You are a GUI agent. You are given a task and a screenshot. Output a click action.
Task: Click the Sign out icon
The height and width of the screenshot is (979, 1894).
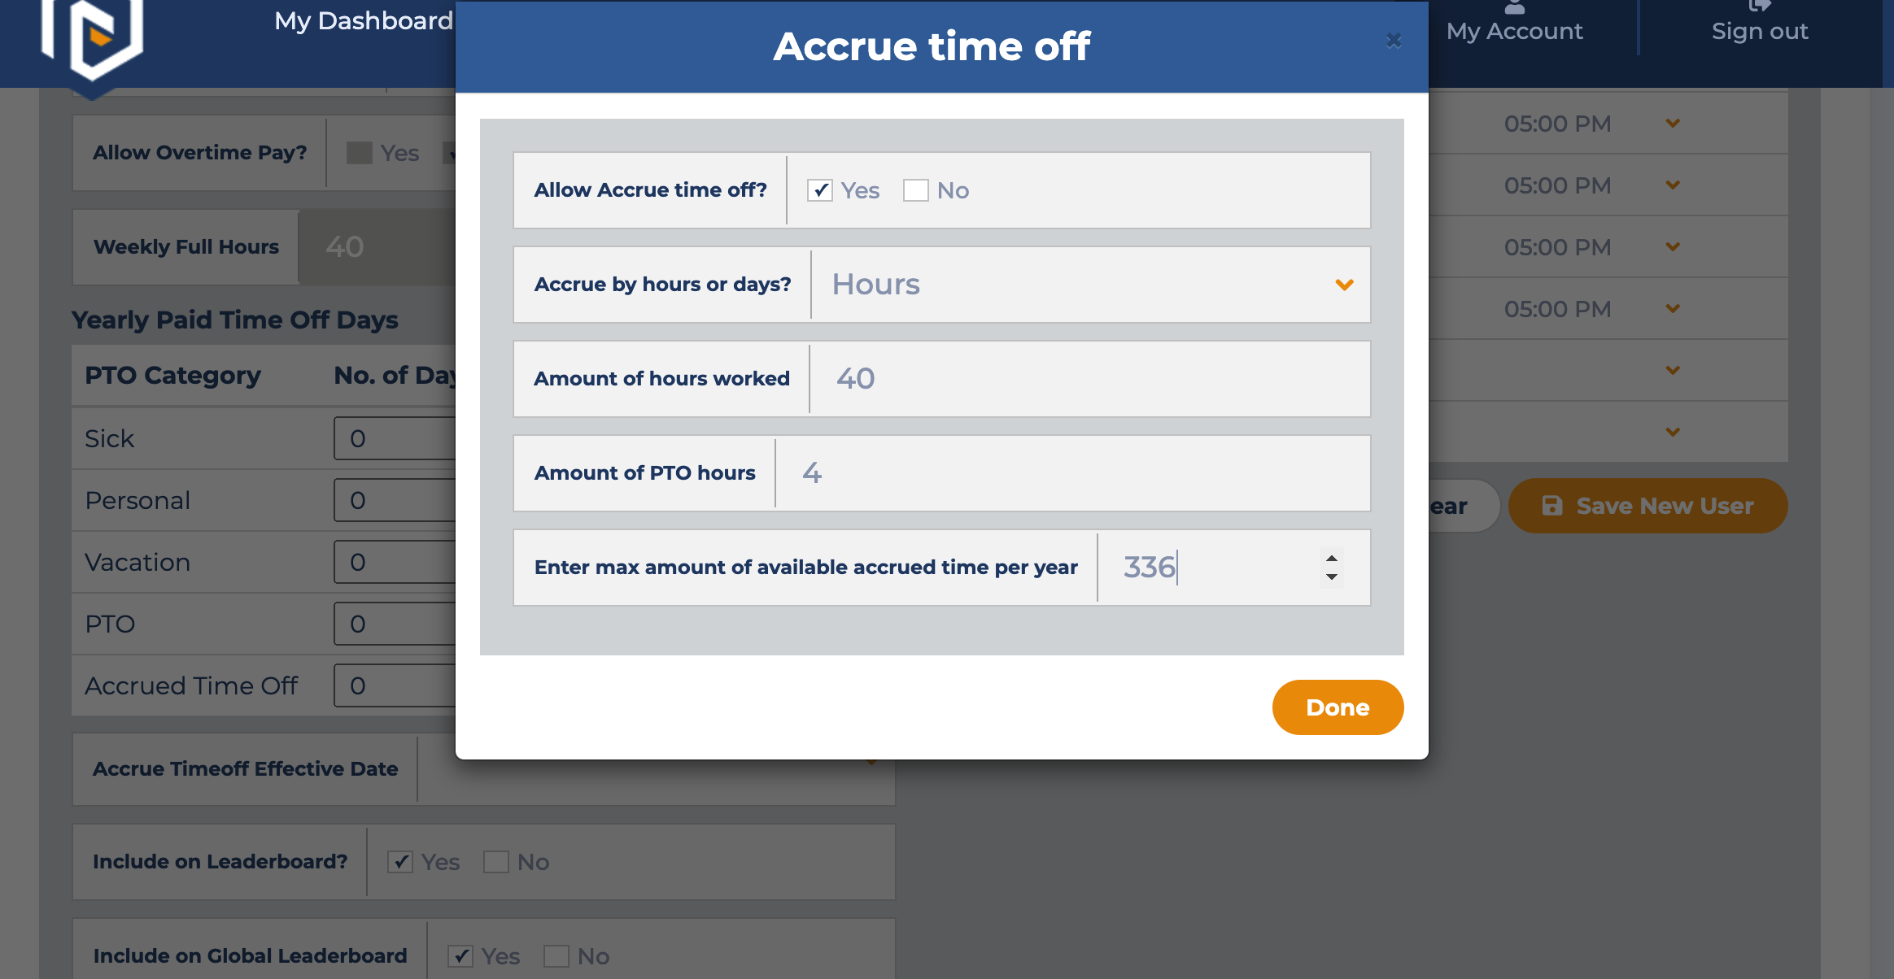click(x=1758, y=7)
